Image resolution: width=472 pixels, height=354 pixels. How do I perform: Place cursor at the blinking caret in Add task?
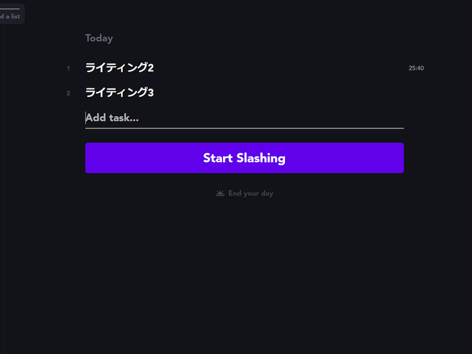coord(86,117)
